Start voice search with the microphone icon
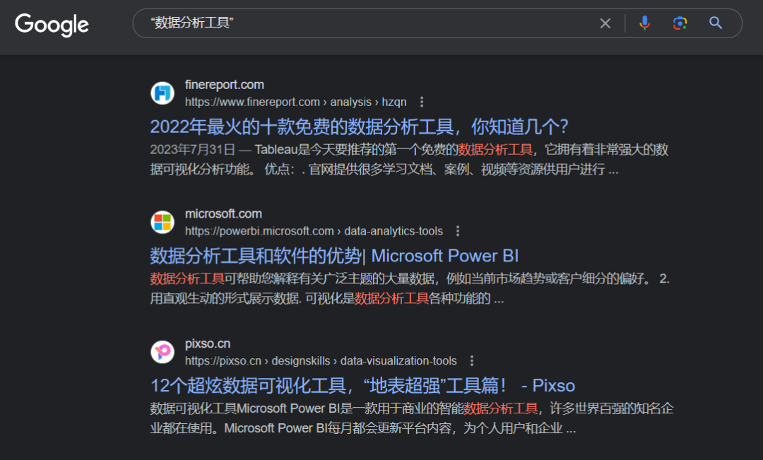 pos(645,23)
